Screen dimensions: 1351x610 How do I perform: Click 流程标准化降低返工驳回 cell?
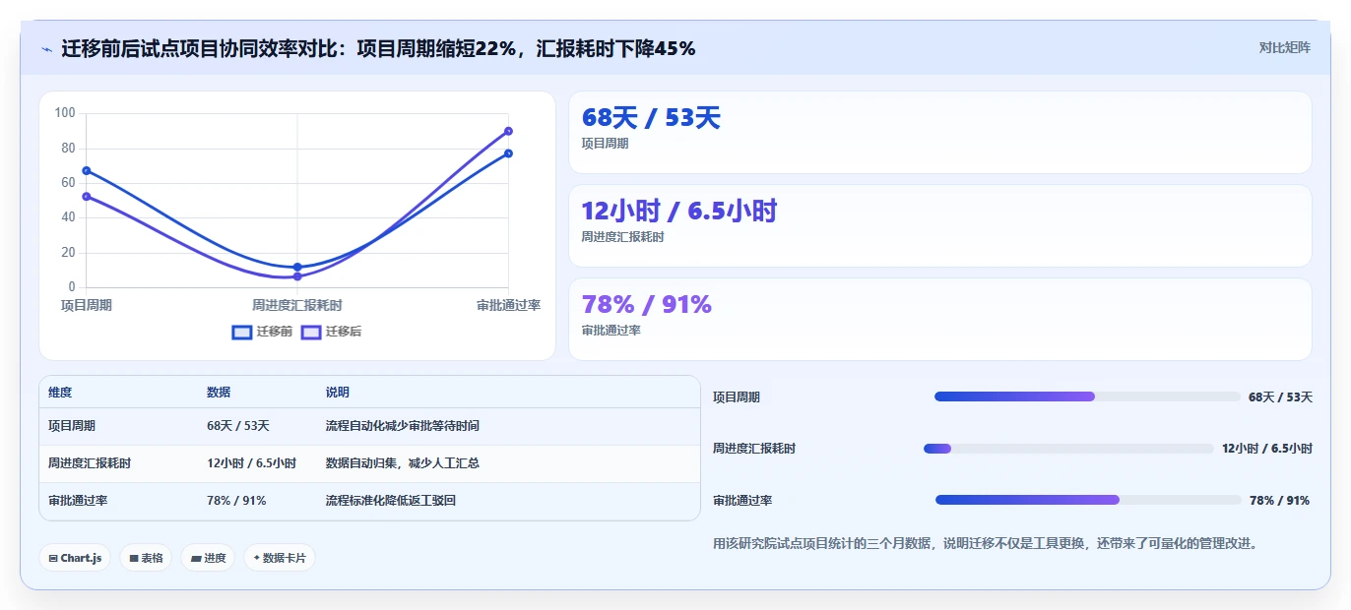[x=391, y=501]
